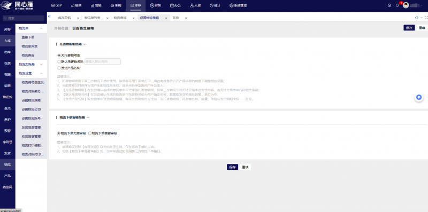
Task: Open the floating blue chat assistant button
Action: pyautogui.click(x=419, y=97)
